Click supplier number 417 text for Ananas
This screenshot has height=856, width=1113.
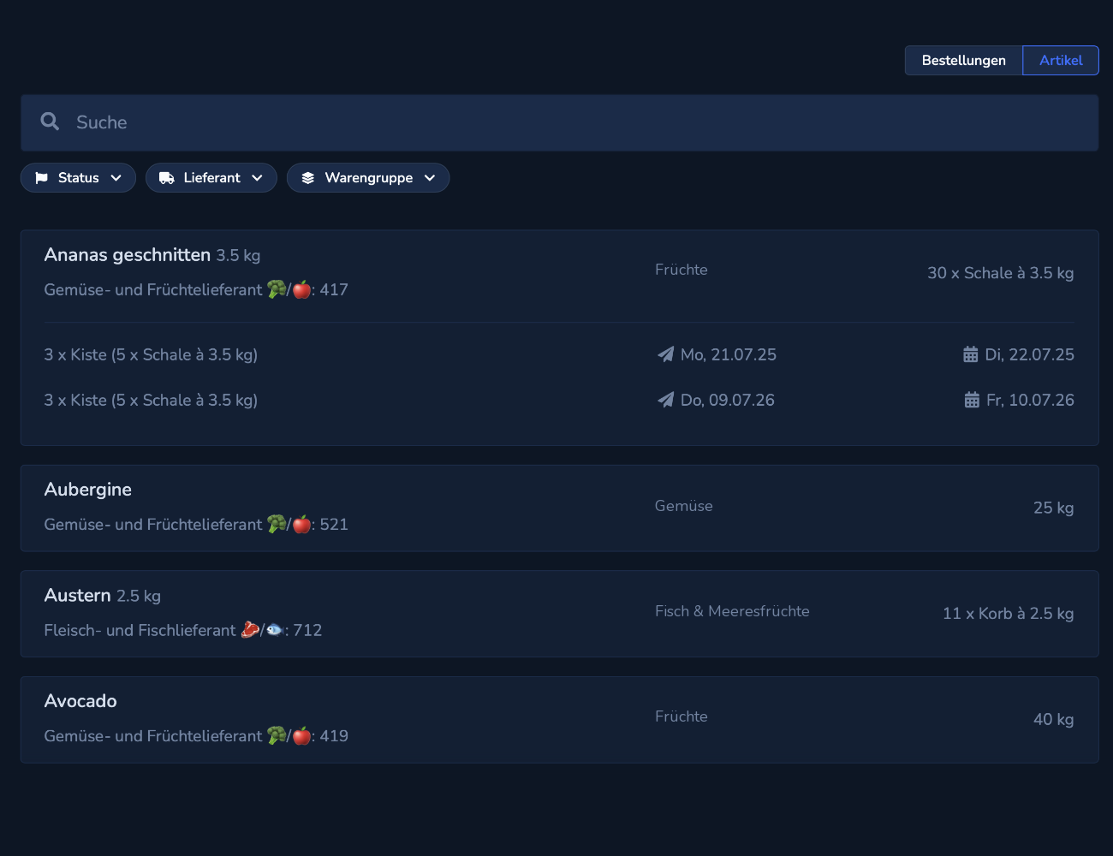[x=196, y=289]
